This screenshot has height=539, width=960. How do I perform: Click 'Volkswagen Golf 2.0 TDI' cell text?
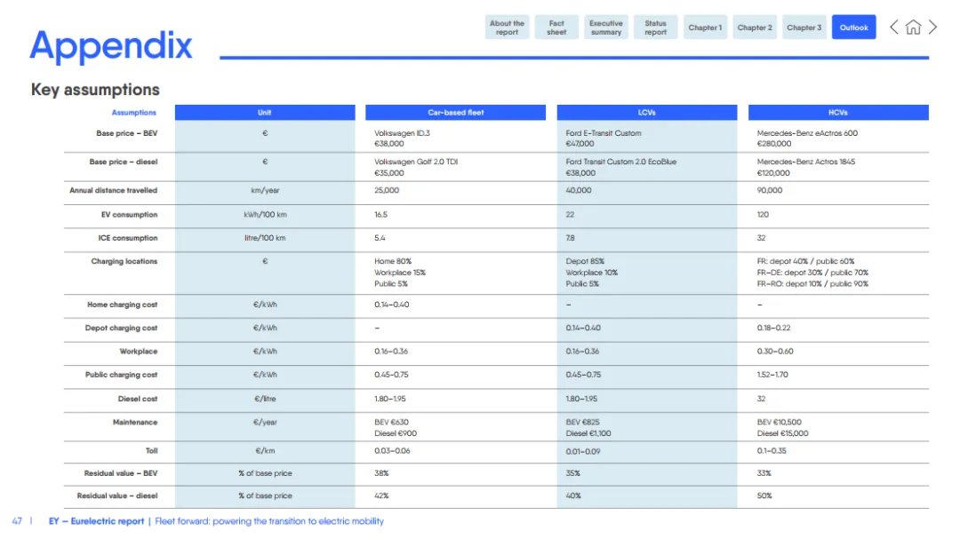[x=416, y=162]
